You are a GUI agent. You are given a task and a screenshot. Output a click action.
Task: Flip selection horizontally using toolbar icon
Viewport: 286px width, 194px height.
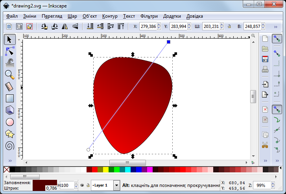[x=65, y=26]
